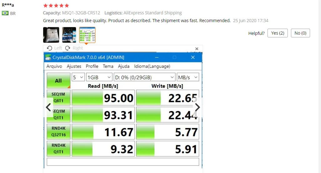Open the second review thumbnail of card packaging
Screen dimensions: 321x173
click(69, 35)
